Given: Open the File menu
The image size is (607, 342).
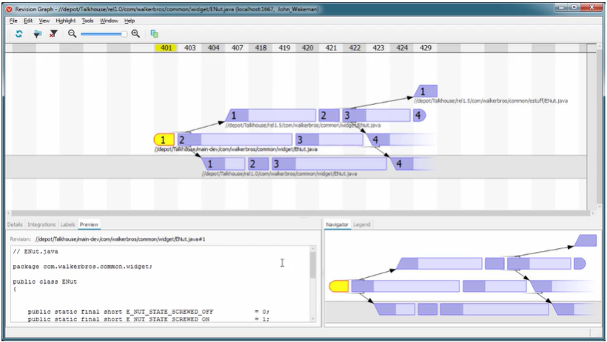Looking at the screenshot, I should (13, 21).
